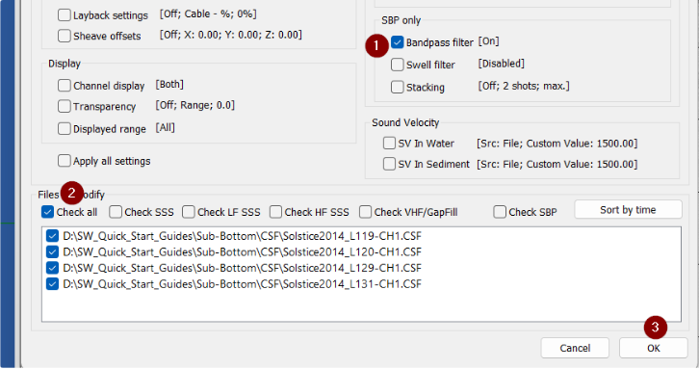
Task: Tick the Check LF SSS checkbox
Action: [x=189, y=212]
